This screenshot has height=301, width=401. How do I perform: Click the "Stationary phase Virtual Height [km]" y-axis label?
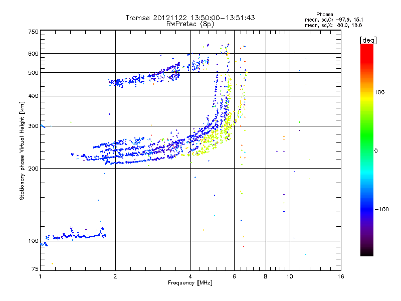pyautogui.click(x=22, y=150)
